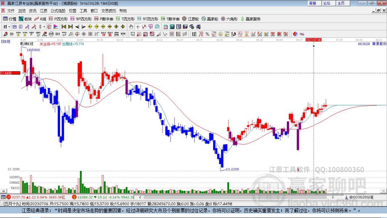Image resolution: width=387 pixels, height=218 pixels.
Task: Open the calculator icon
Action: (172, 27)
